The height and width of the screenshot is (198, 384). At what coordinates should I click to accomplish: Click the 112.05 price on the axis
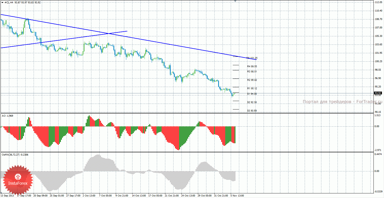point(379,2)
